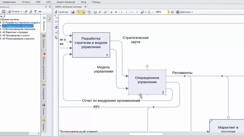Click the blue curved arrow icon in navigator
The height and width of the screenshot is (137, 244).
[26, 11]
